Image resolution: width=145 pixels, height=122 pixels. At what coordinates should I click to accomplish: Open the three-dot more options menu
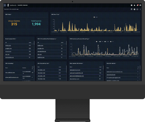pos(140,9)
